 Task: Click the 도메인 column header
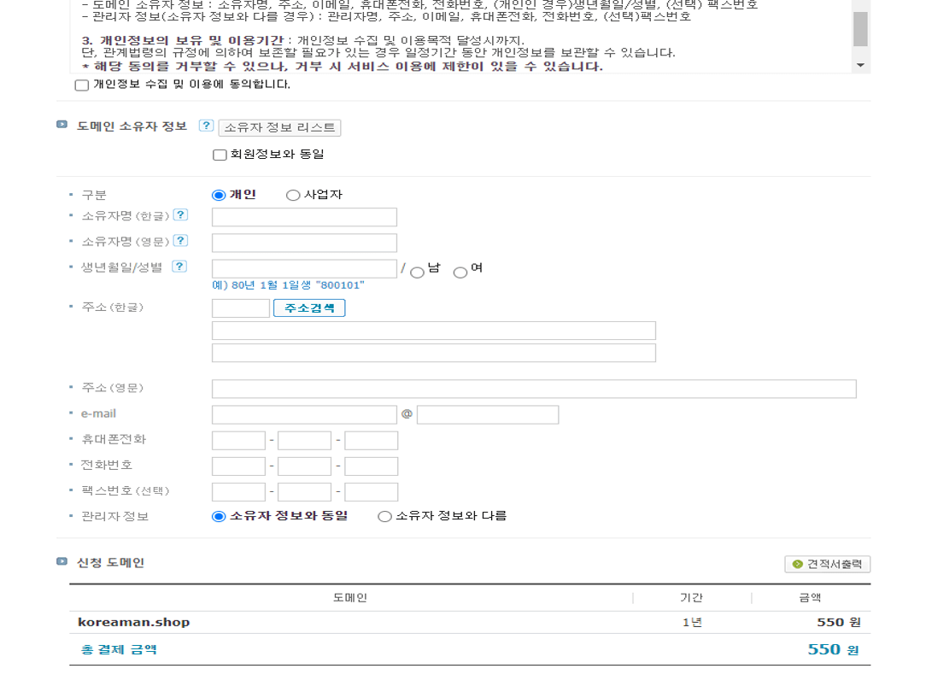pos(350,597)
